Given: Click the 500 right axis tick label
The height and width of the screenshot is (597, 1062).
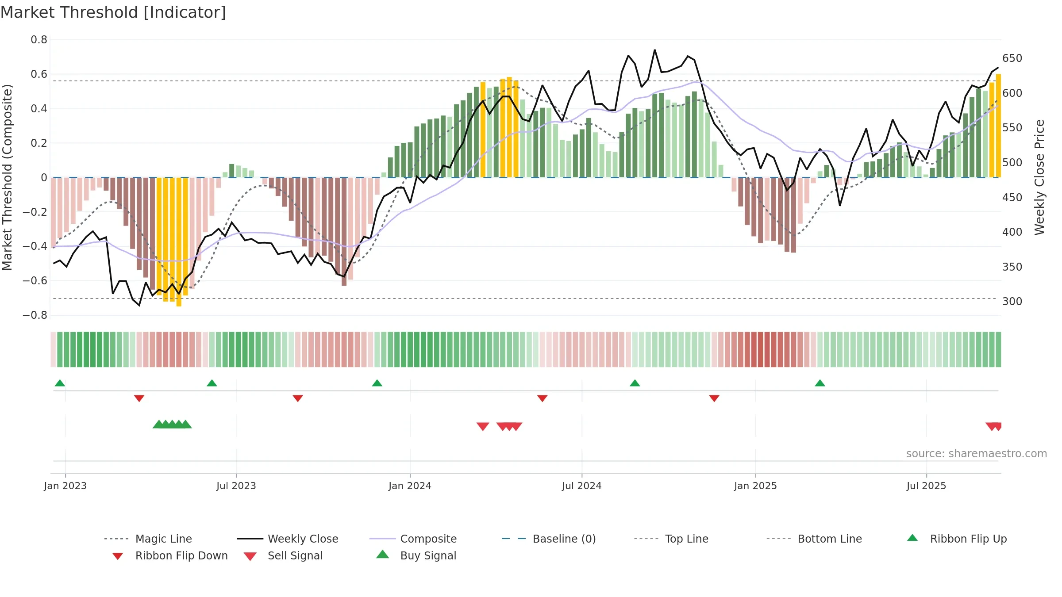Looking at the screenshot, I should [1012, 162].
